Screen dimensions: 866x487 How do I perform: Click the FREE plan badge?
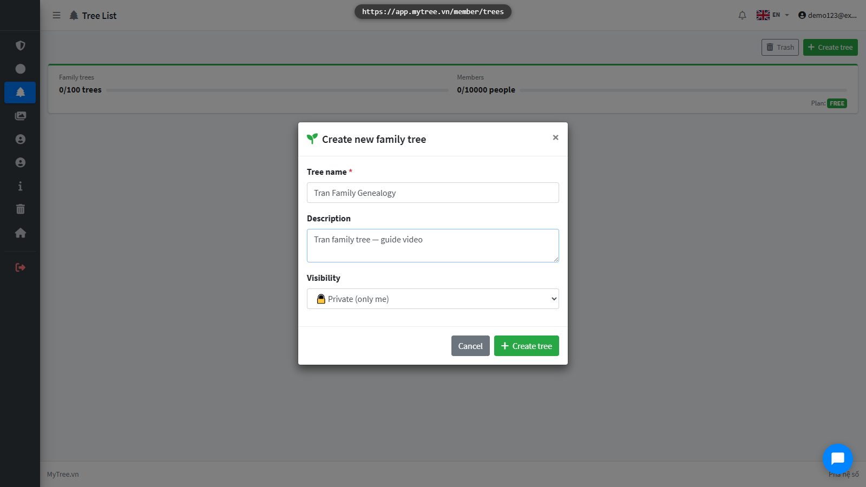[x=837, y=103]
